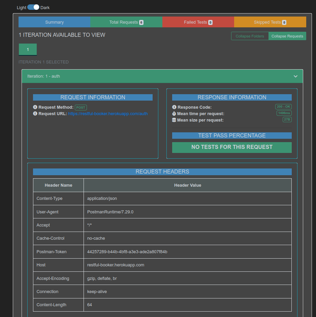
Task: Select iteration 1 button
Action: (x=28, y=49)
